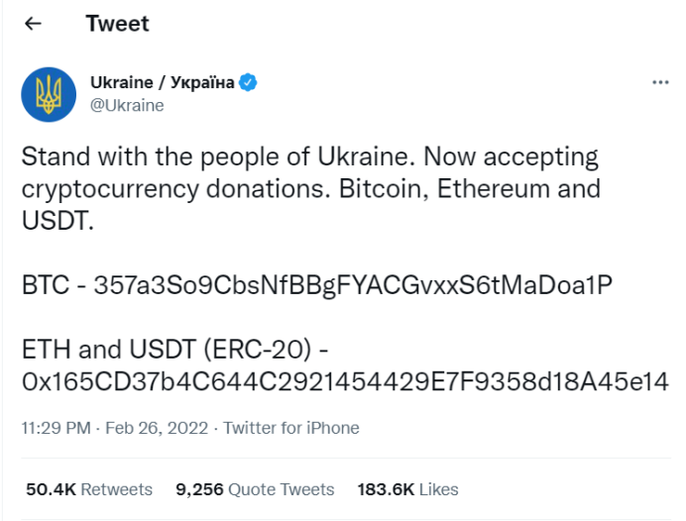This screenshot has width=686, height=521.
Task: Click the 'Stand with the people' tweet text
Action: point(165,156)
